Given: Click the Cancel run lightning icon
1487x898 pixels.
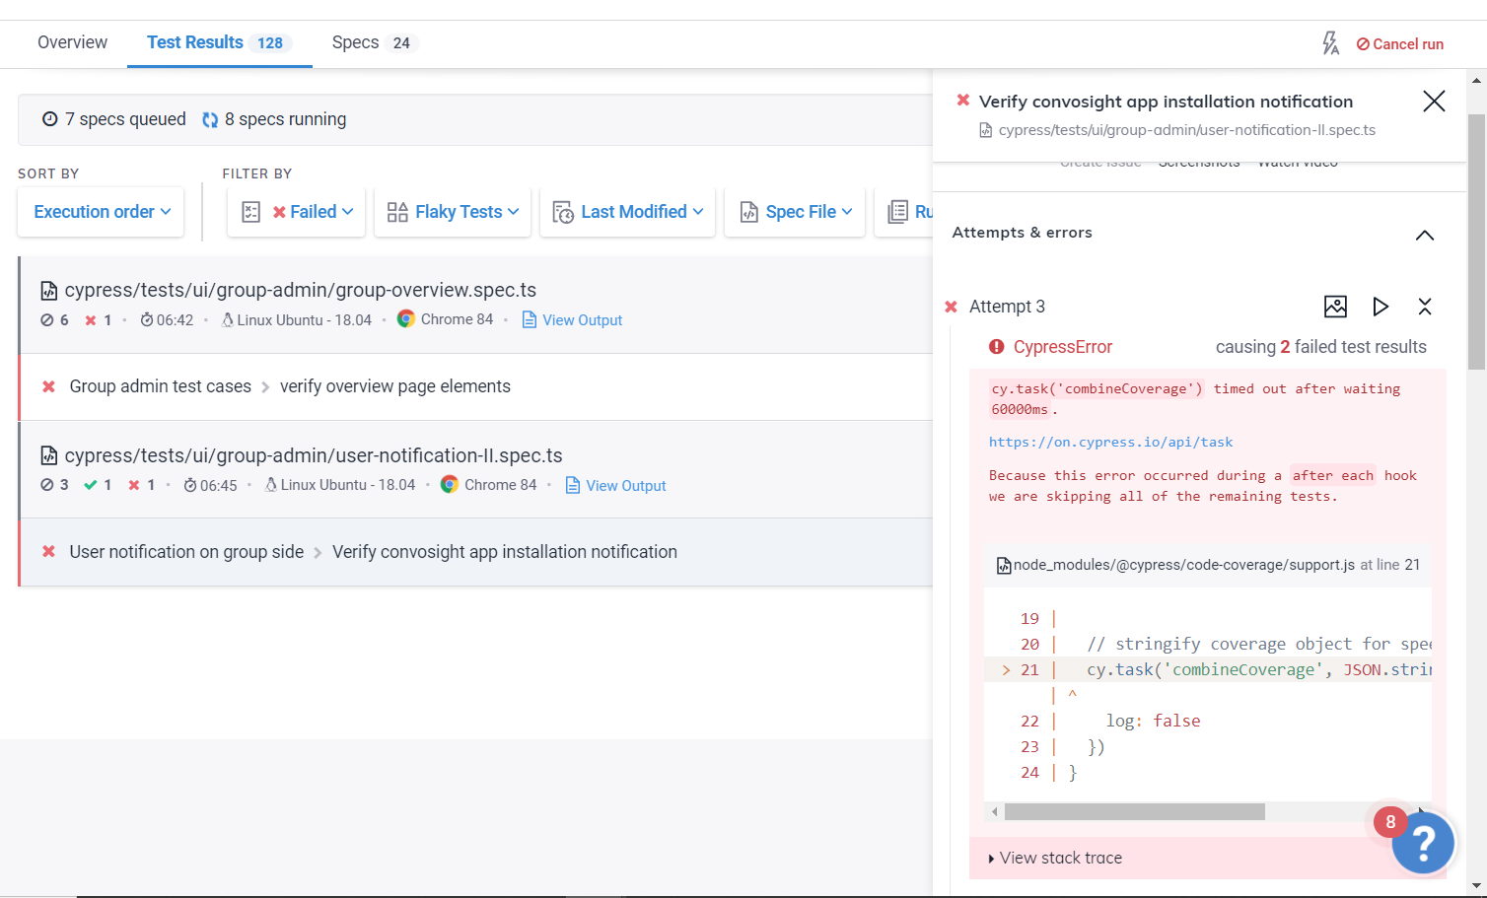Looking at the screenshot, I should (1330, 42).
